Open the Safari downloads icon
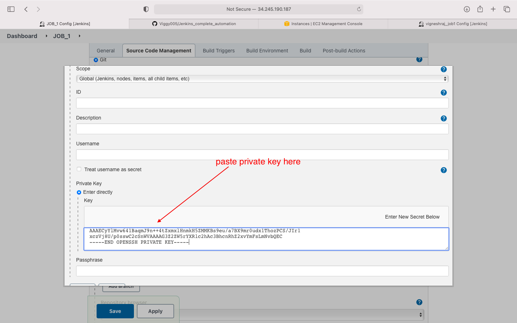The image size is (517, 323). pyautogui.click(x=467, y=9)
